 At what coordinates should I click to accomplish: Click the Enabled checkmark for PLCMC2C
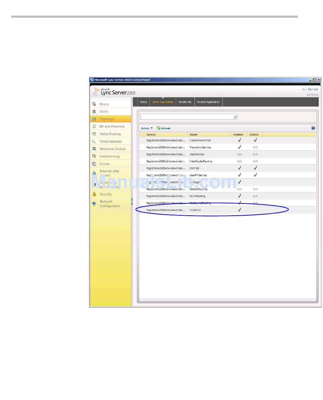(240, 210)
